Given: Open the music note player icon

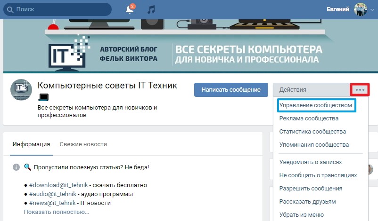Looking at the screenshot, I should point(151,9).
